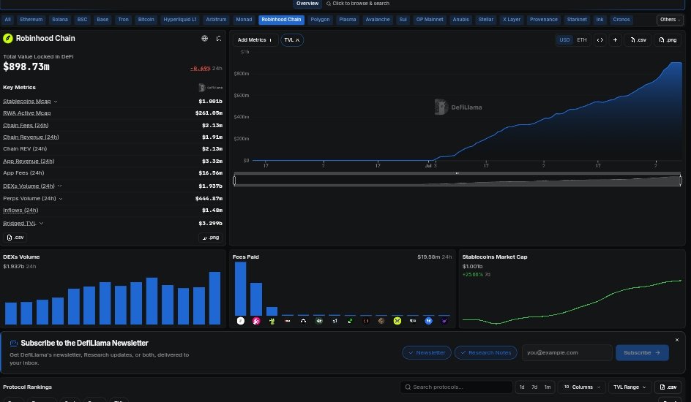Toggle the Newsletter subscription option
The image size is (691, 402).
426,353
